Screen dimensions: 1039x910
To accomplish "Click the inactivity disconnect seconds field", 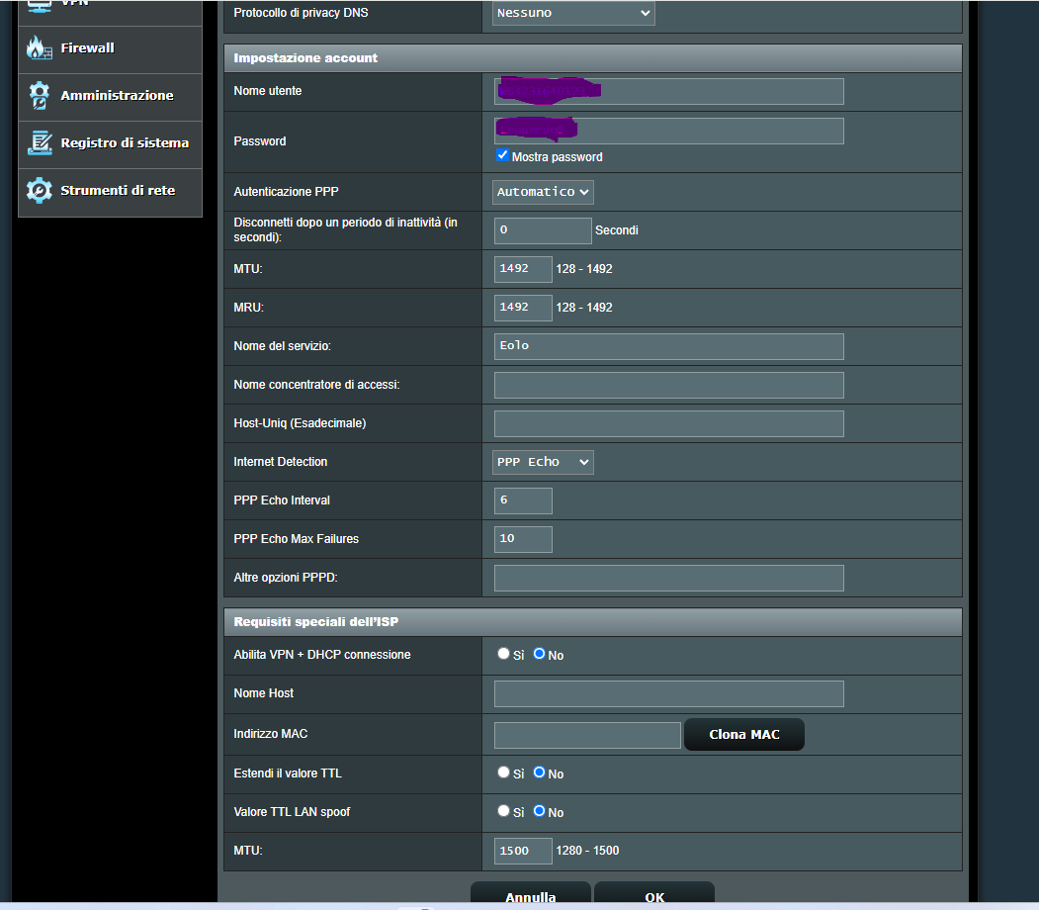I will point(543,230).
